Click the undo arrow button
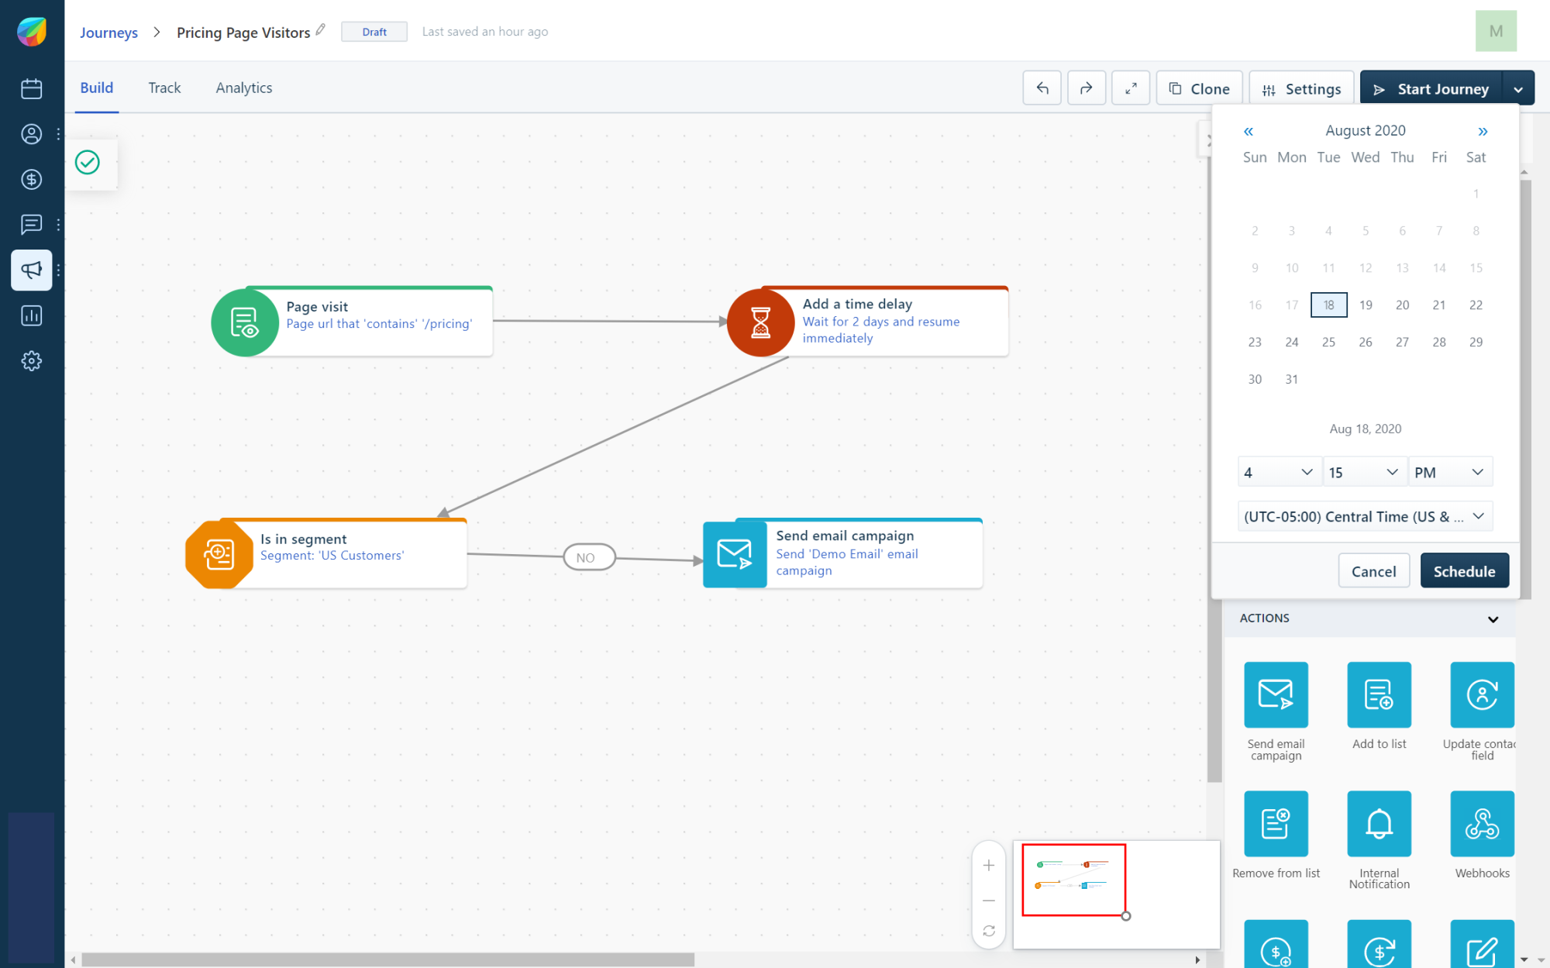Viewport: 1550px width, 968px height. (x=1042, y=88)
